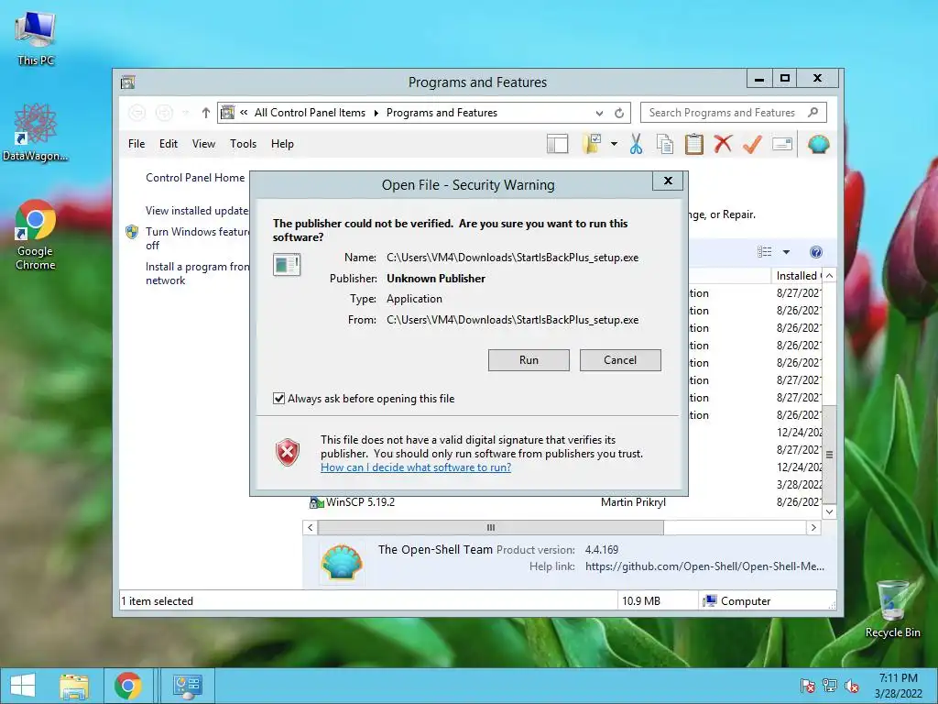Click the Open-Shell details pane icon
This screenshot has width=938, height=704.
342,562
